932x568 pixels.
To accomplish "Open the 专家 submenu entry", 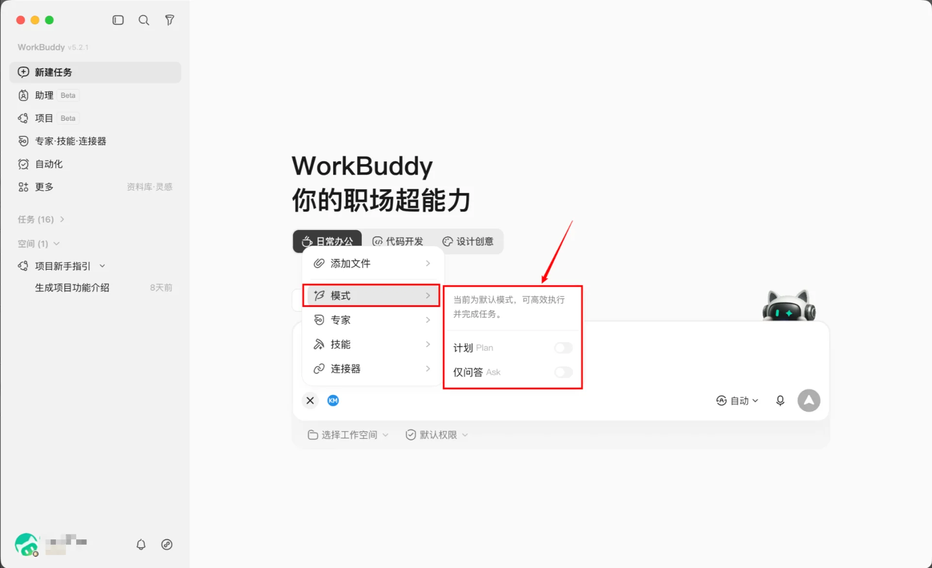I will (372, 320).
